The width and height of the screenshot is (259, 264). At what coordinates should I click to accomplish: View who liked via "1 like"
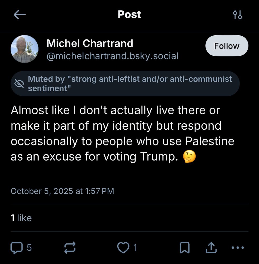21,218
